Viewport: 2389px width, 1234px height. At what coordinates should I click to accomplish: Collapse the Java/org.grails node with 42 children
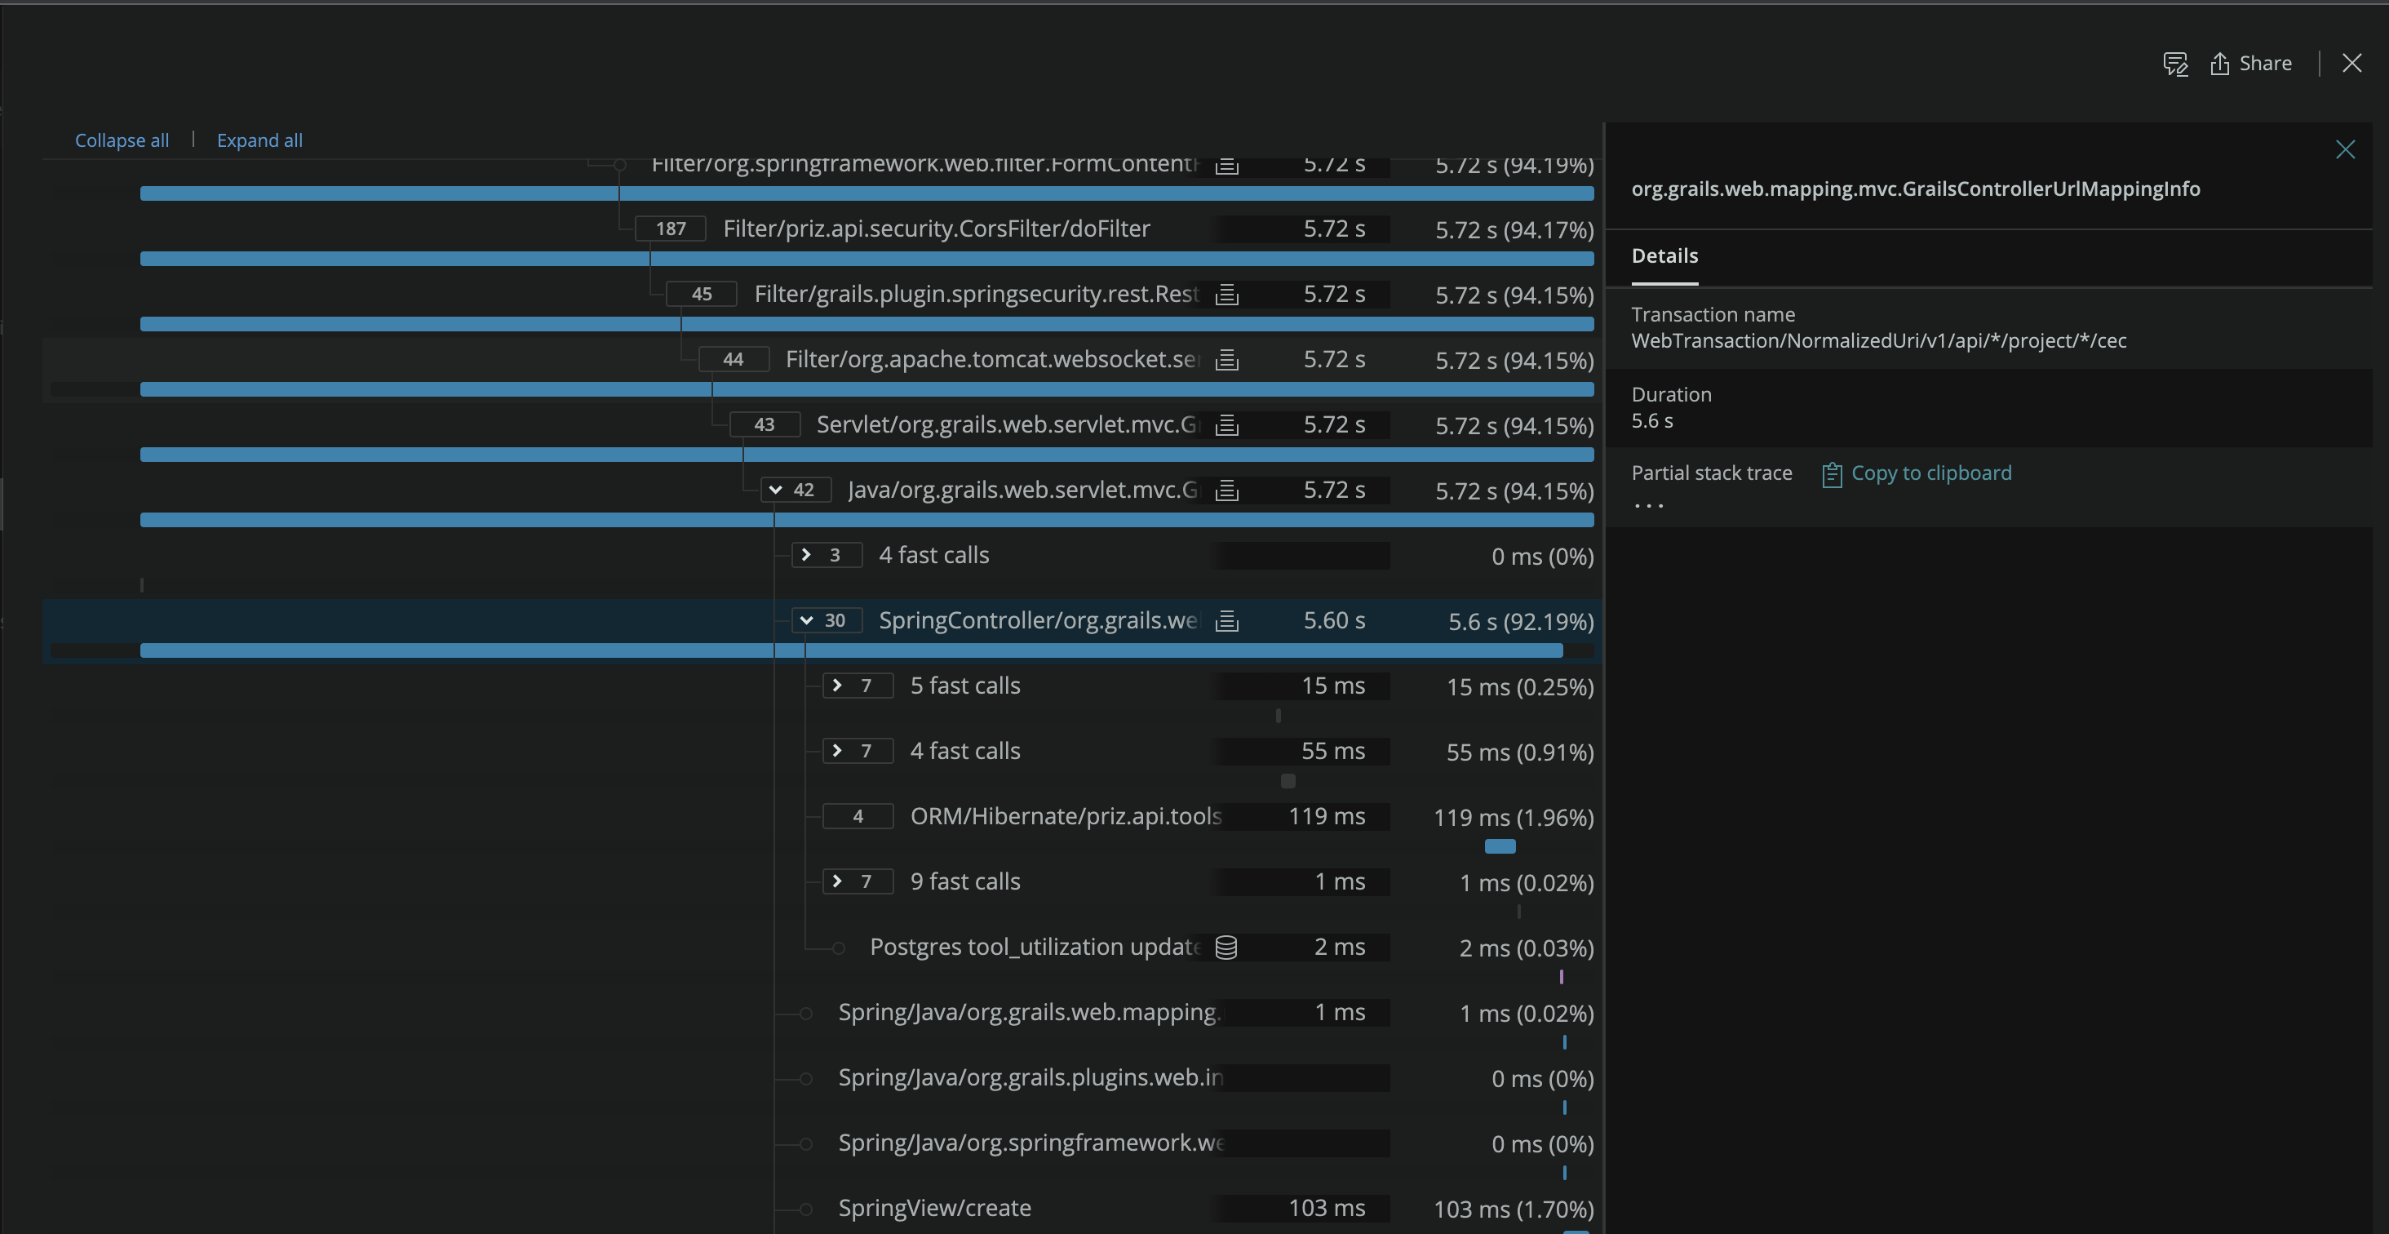point(776,490)
